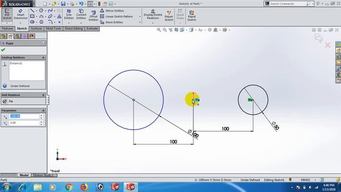Switch to the Evaluate tab
The height and width of the screenshot is (192, 341).
[92, 28]
